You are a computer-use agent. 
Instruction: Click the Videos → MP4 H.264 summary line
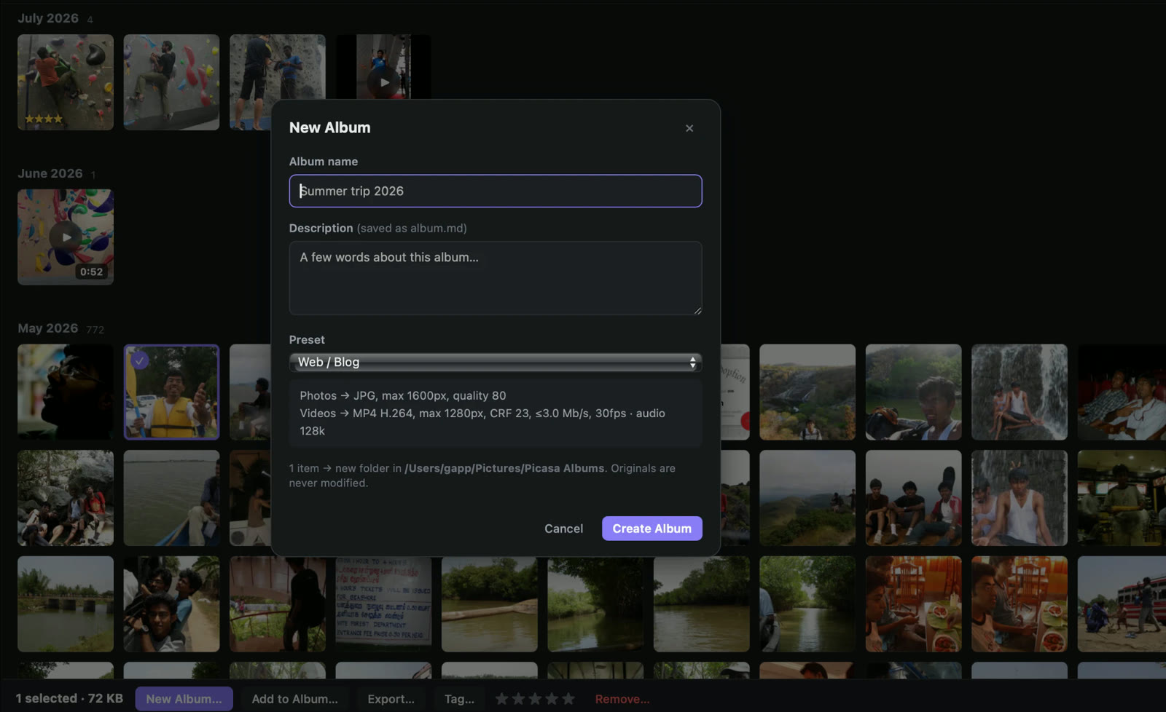click(x=482, y=422)
